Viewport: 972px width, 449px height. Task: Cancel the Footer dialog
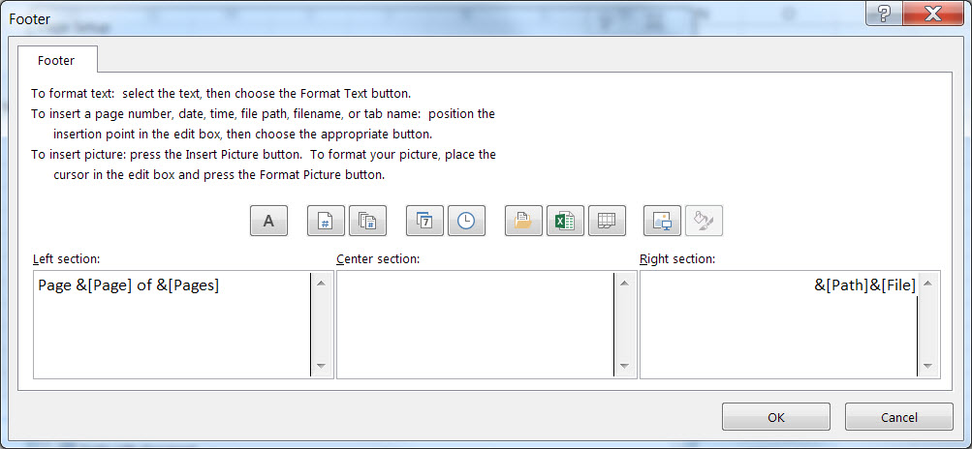pos(898,417)
